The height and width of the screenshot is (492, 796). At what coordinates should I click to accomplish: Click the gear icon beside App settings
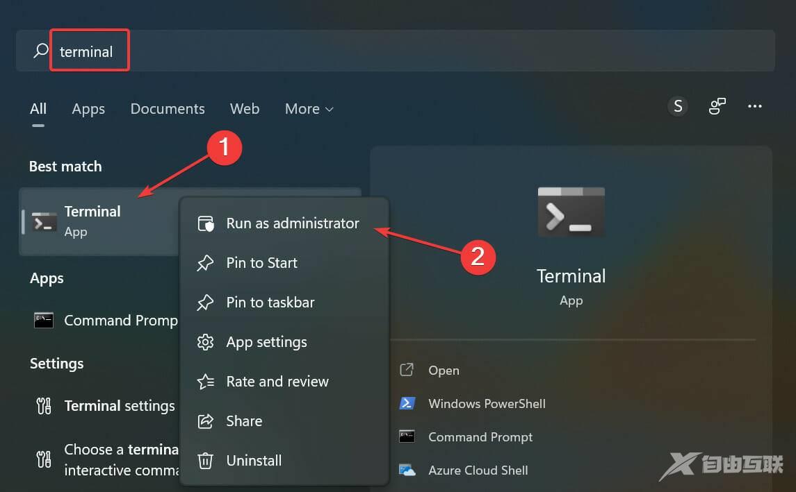pos(205,342)
